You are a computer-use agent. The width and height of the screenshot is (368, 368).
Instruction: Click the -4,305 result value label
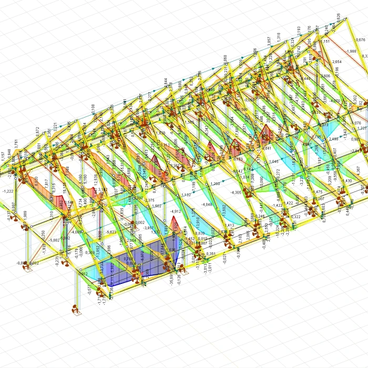coord(236,192)
